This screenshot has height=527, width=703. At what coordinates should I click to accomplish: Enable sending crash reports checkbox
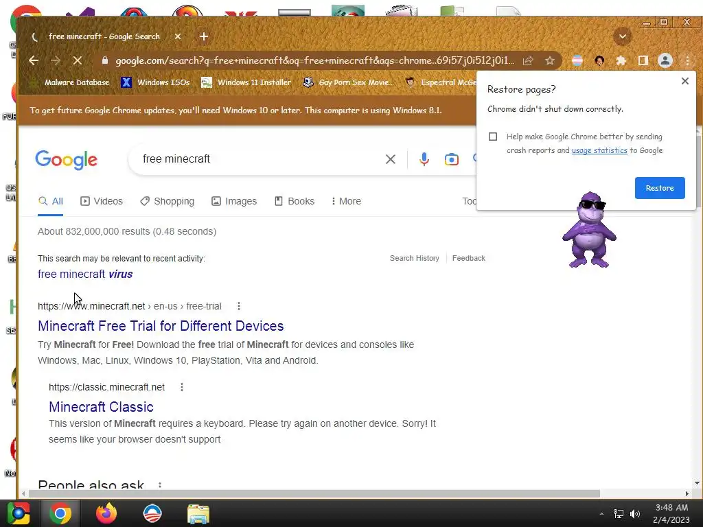493,137
